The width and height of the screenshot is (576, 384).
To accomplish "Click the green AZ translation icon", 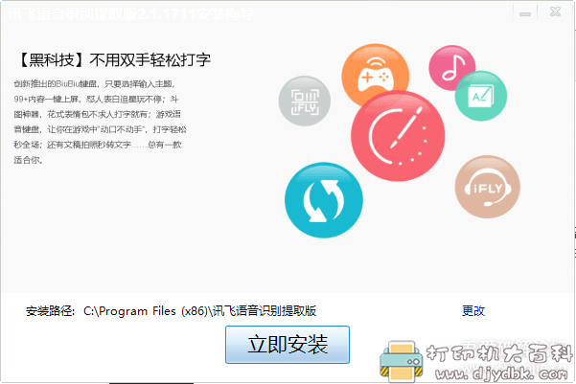I will (481, 96).
